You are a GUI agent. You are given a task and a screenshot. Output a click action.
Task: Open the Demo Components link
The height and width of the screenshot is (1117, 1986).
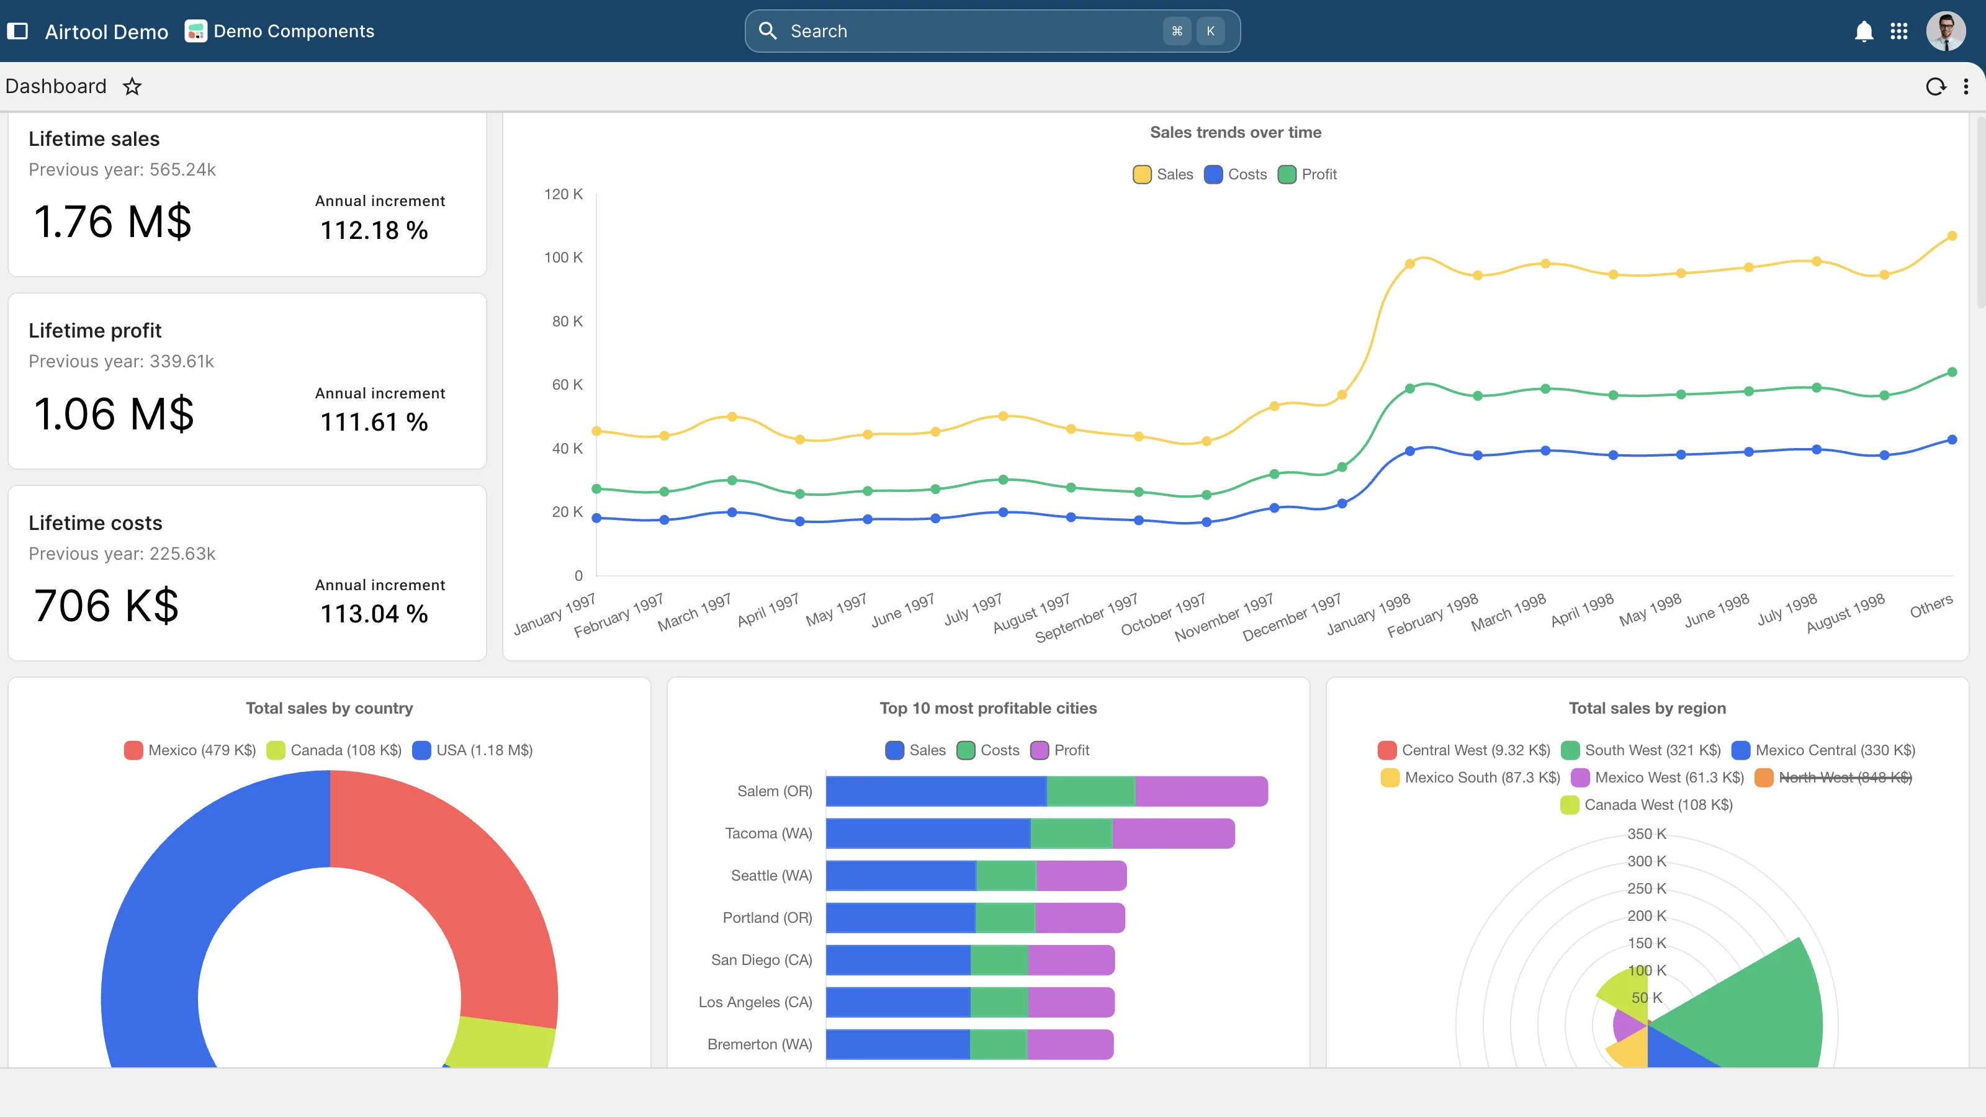tap(294, 31)
